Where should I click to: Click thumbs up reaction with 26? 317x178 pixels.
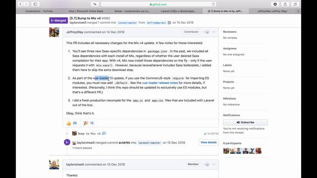(x=71, y=123)
